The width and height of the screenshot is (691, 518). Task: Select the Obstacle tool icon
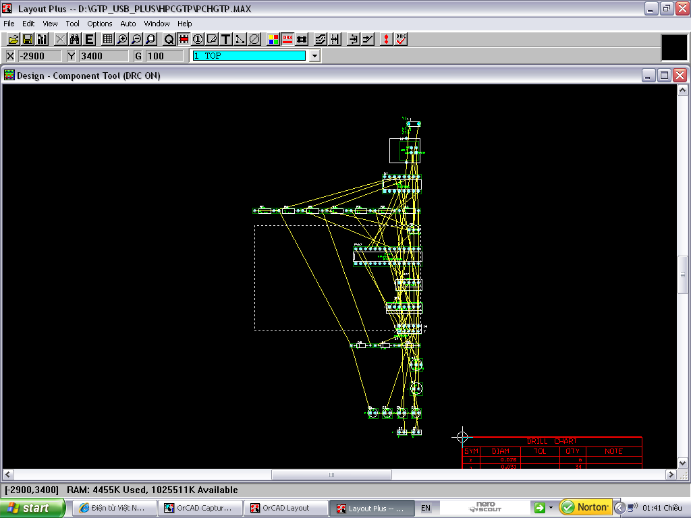(212, 40)
